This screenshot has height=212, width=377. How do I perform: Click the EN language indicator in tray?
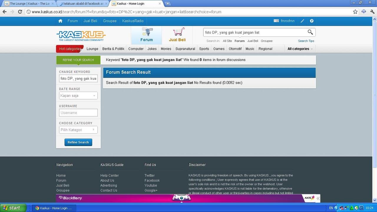point(331,208)
